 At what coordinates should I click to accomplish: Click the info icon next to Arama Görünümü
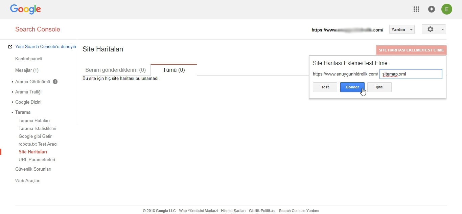[55, 82]
